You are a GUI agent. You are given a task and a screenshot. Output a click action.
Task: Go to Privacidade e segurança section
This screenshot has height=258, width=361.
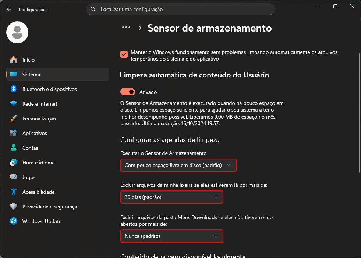(x=50, y=207)
